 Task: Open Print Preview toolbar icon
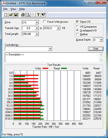[x=28, y=15]
